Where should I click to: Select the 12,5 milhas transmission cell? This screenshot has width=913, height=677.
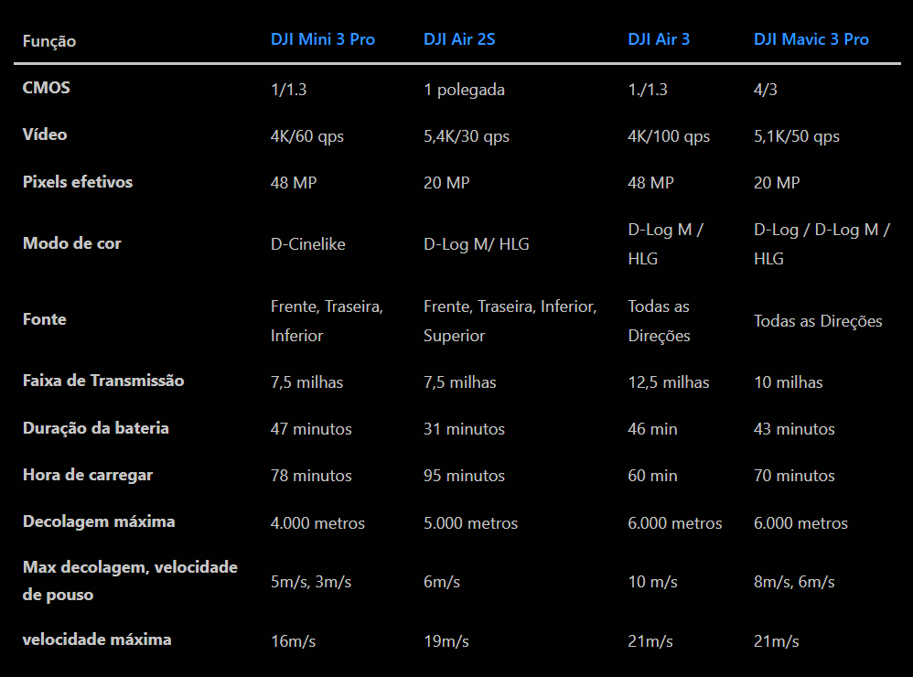click(669, 382)
